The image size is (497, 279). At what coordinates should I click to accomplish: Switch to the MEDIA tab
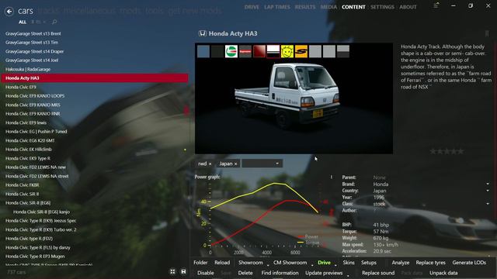pos(328,7)
